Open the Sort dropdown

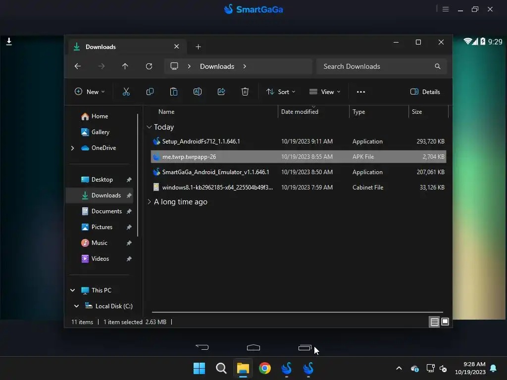(281, 92)
